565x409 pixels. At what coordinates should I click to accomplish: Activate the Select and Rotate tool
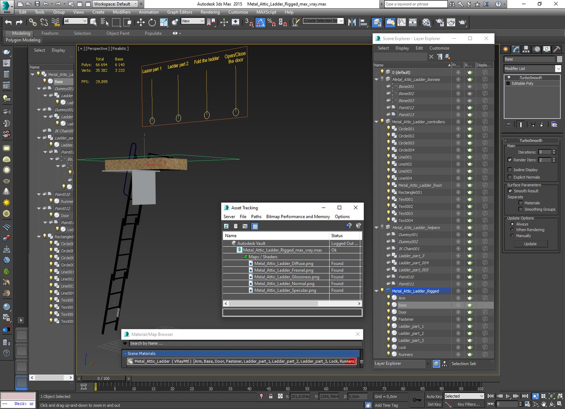(x=152, y=22)
